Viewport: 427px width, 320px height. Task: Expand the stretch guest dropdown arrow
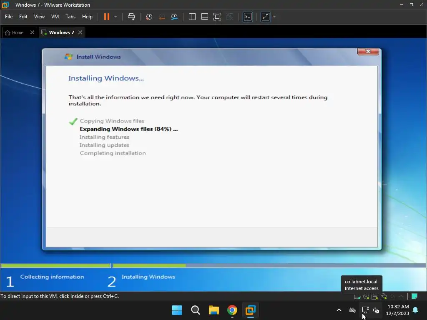(x=274, y=17)
